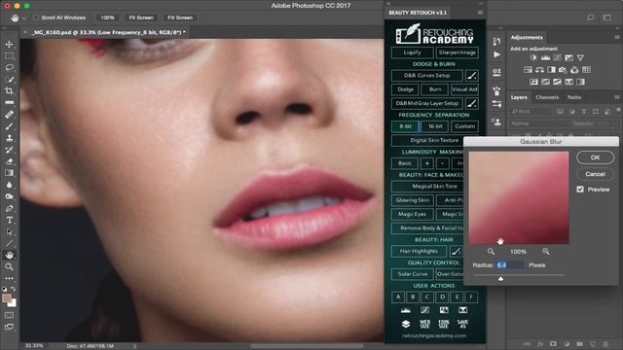Click the Magical Skin Tone button
623x350 pixels.
[x=434, y=186]
